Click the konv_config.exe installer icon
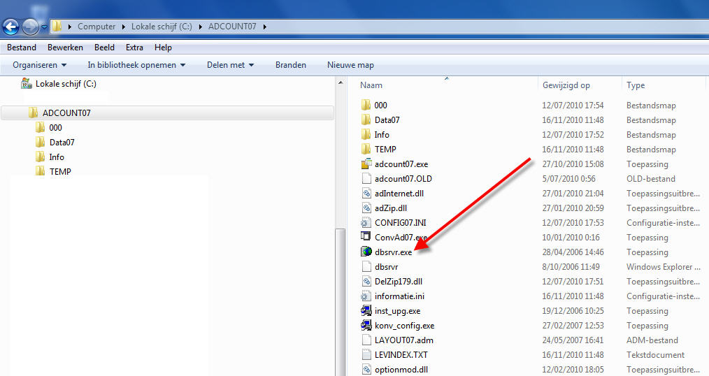709x376 pixels. tap(366, 326)
